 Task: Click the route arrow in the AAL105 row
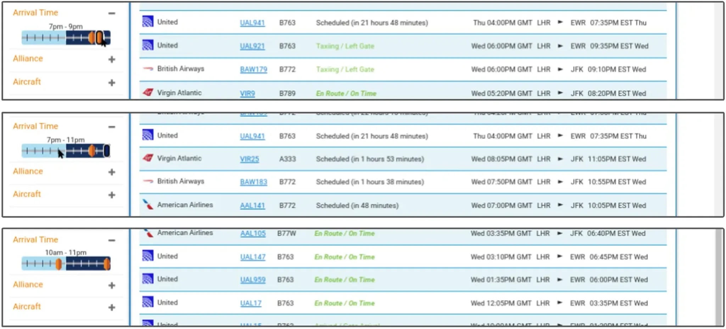pos(560,233)
